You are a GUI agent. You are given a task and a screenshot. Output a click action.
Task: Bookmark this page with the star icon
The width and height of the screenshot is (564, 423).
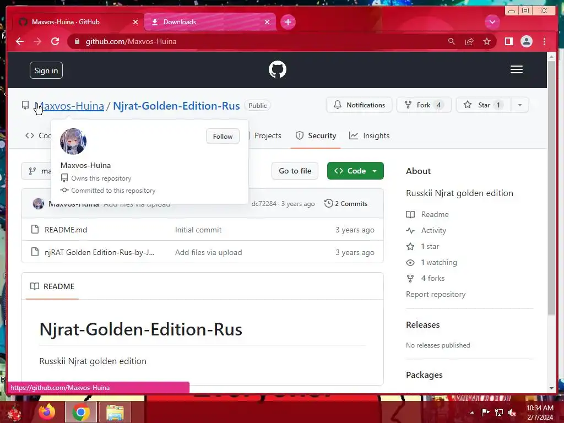[x=487, y=41]
